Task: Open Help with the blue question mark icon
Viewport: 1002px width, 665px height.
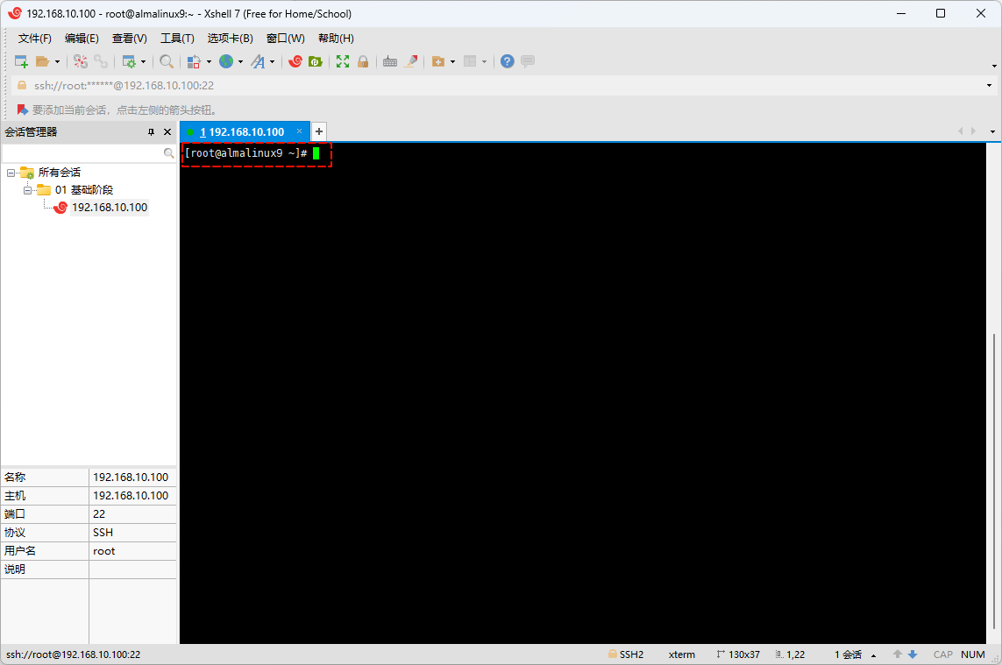Action: (507, 61)
